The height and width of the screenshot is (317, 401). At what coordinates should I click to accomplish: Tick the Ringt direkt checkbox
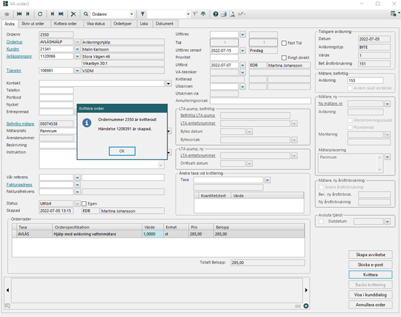coord(284,58)
